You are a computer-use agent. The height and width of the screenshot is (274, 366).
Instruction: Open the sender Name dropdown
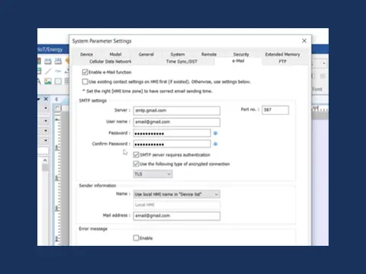(x=177, y=194)
